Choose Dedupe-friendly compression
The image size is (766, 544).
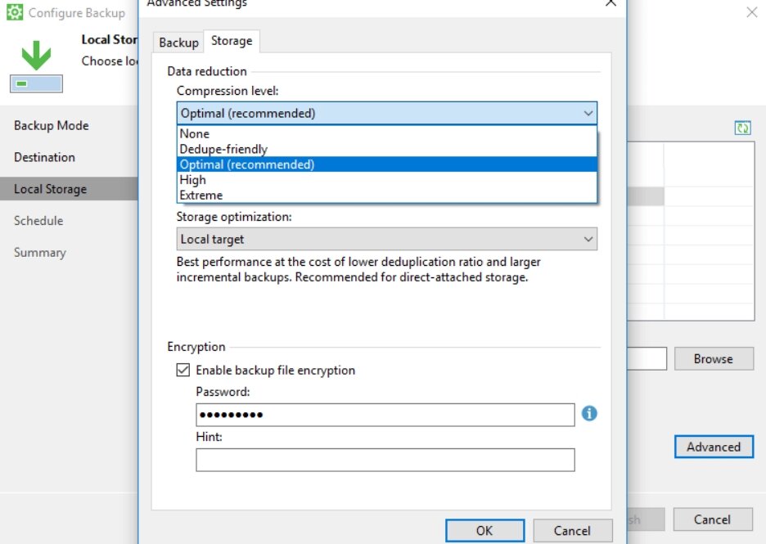(387, 149)
